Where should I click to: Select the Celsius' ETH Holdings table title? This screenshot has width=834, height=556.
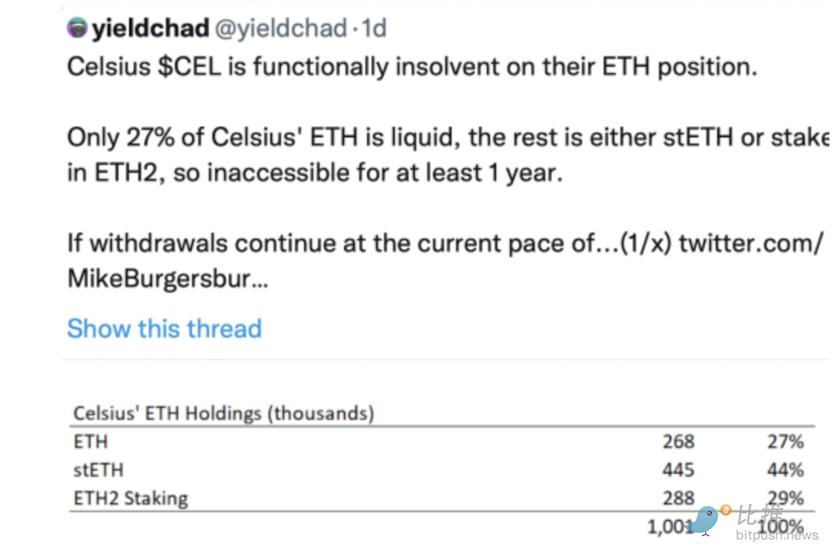tap(223, 413)
